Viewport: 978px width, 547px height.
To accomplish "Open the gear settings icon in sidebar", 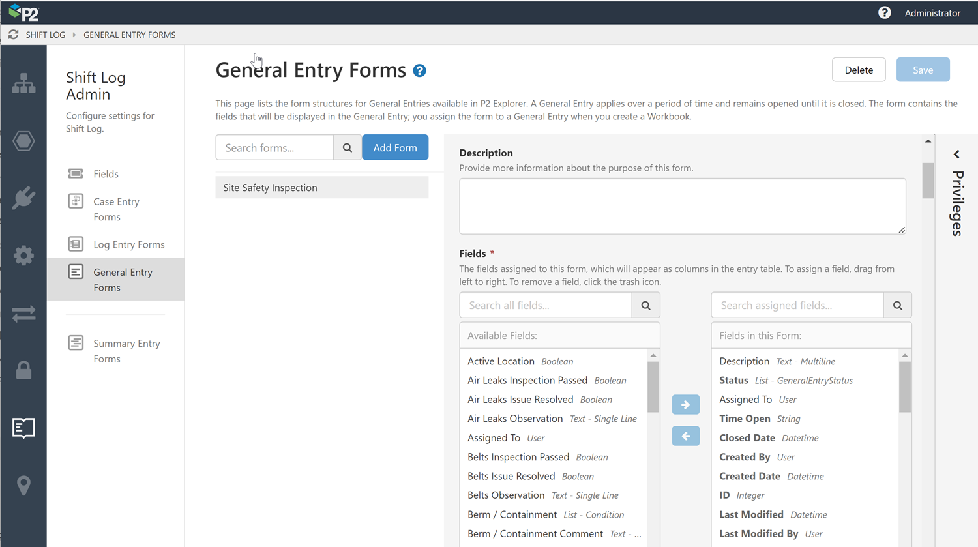I will click(23, 255).
